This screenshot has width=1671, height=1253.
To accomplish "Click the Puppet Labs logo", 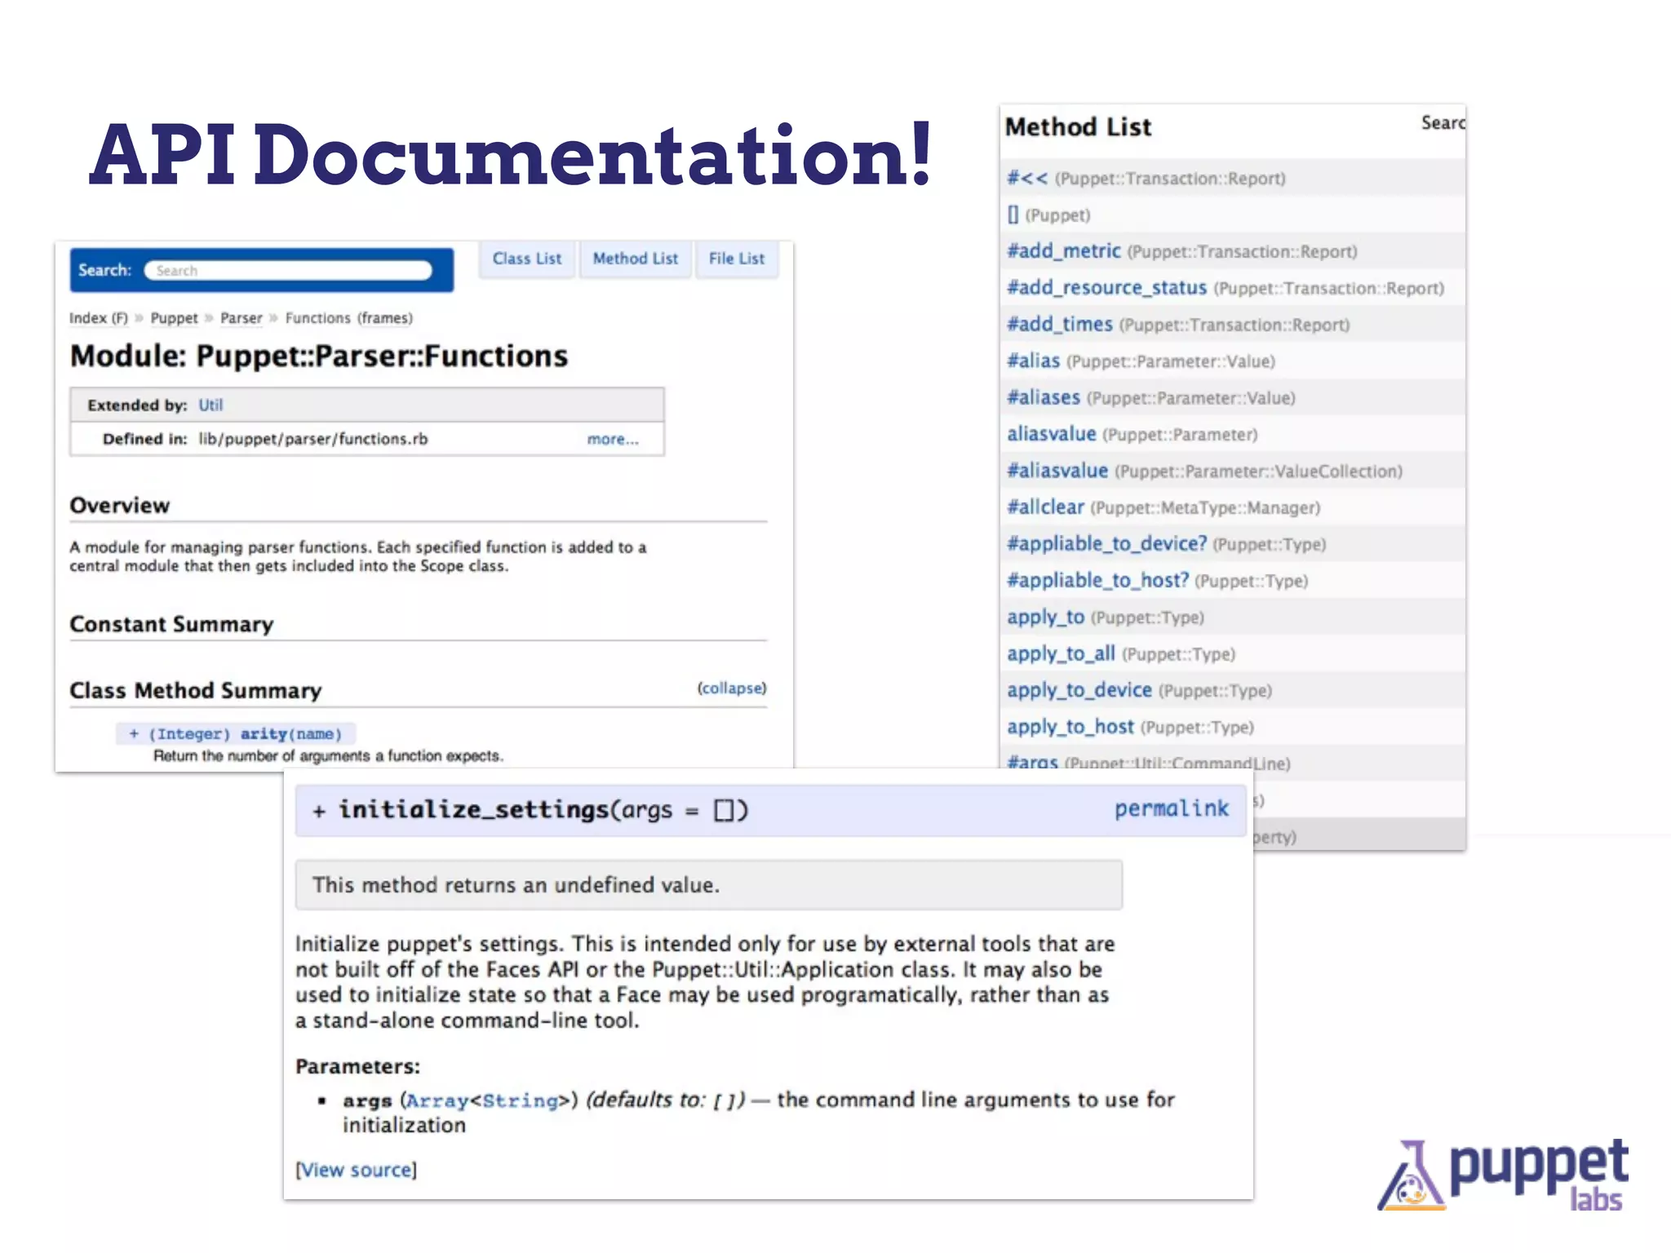I will 1503,1176.
